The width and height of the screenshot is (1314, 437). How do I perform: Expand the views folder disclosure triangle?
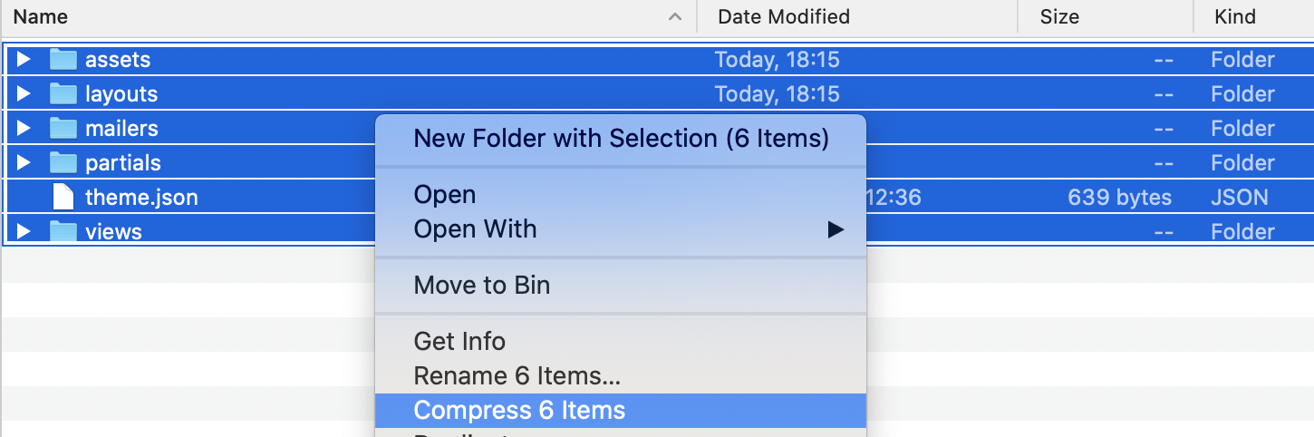24,231
